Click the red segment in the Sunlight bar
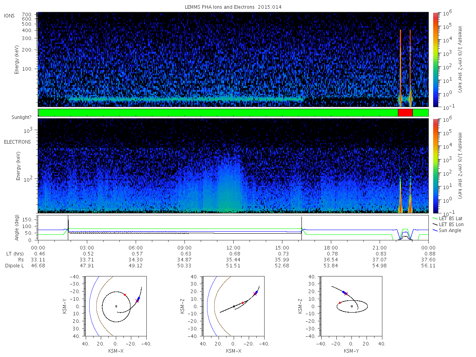The height and width of the screenshot is (357, 476). point(405,113)
